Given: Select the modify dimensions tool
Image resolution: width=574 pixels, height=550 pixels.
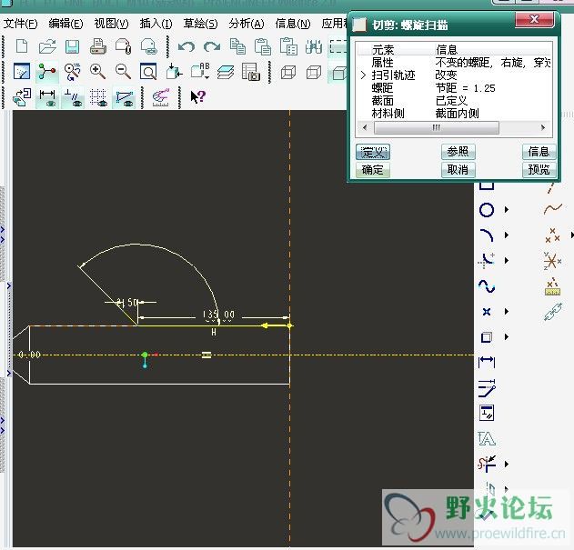Looking at the screenshot, I should 487,387.
